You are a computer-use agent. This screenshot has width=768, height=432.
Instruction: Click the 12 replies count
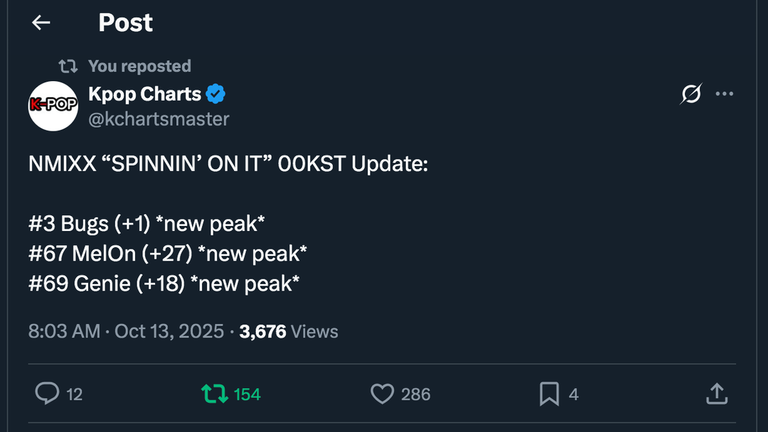pos(75,394)
